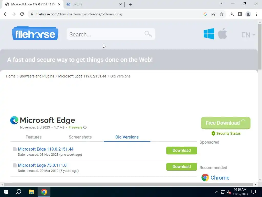Share this page using the share icon
This screenshot has width=262, height=197.
[x=213, y=14]
